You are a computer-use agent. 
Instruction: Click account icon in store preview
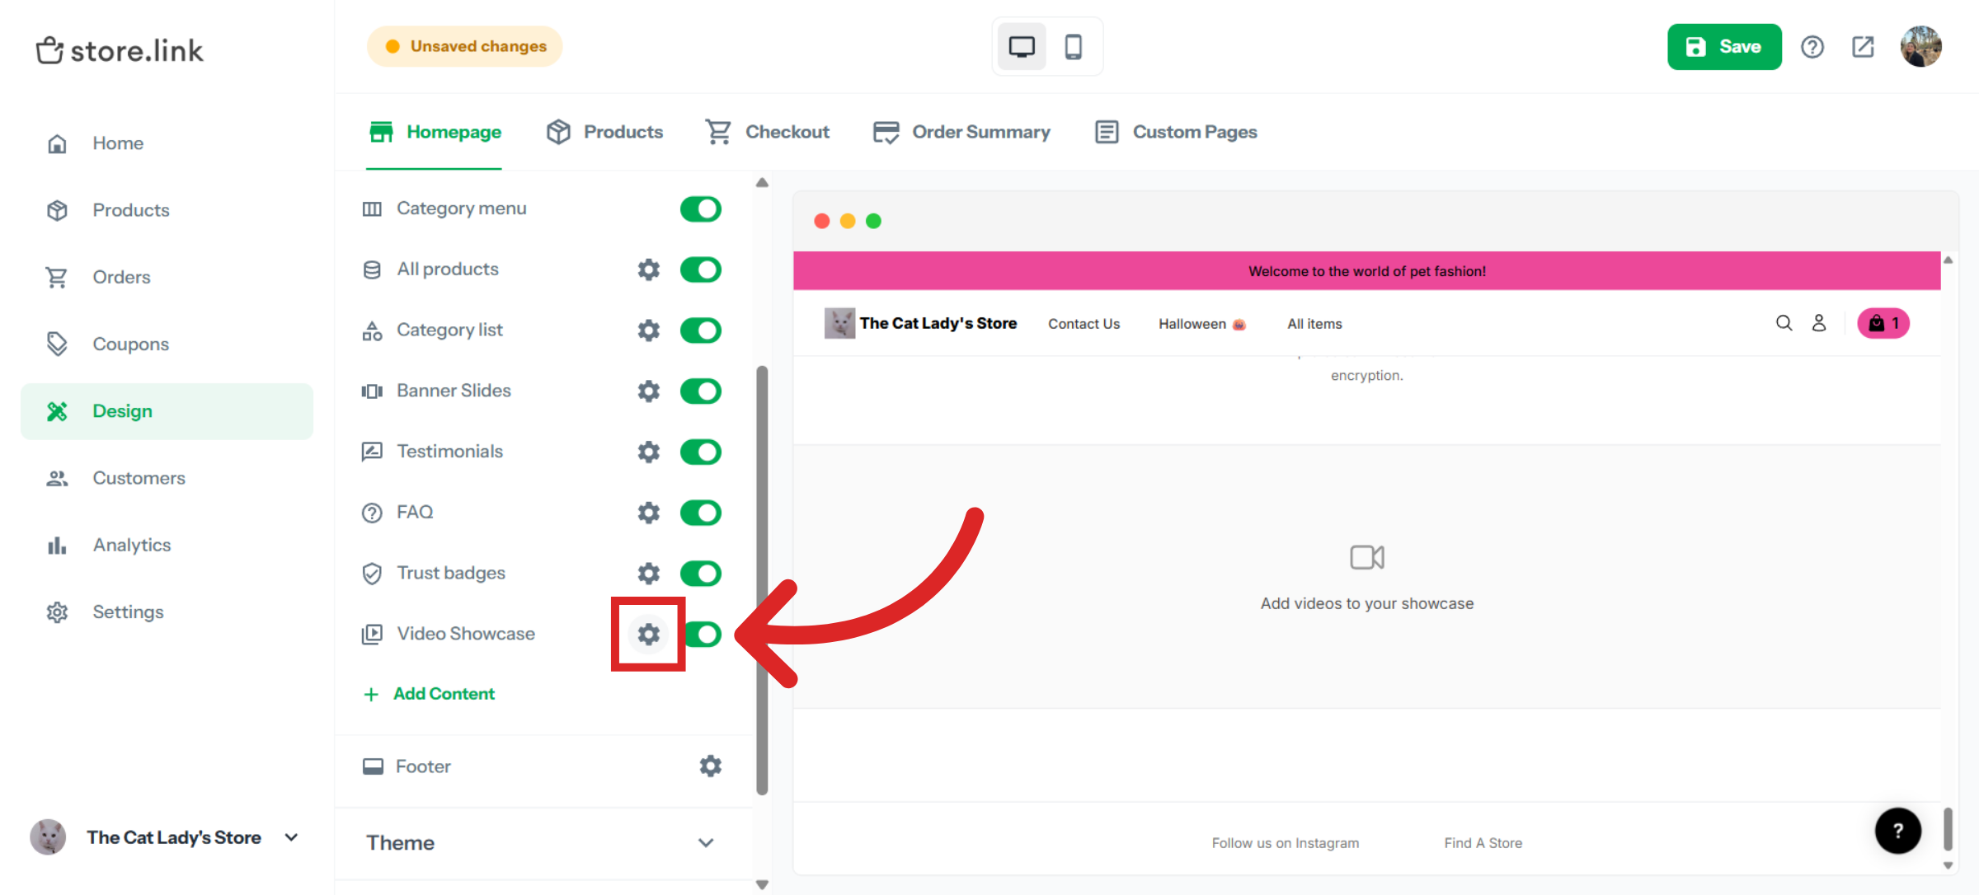point(1819,323)
